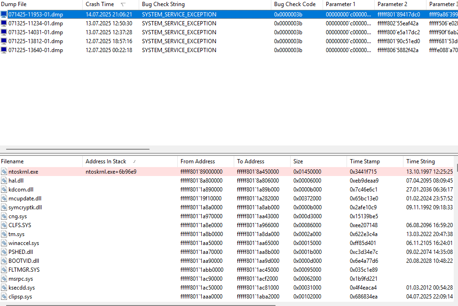Click the icon of 071425-11953-01.dmp
Screen dimensions: 458x306
(4, 14)
